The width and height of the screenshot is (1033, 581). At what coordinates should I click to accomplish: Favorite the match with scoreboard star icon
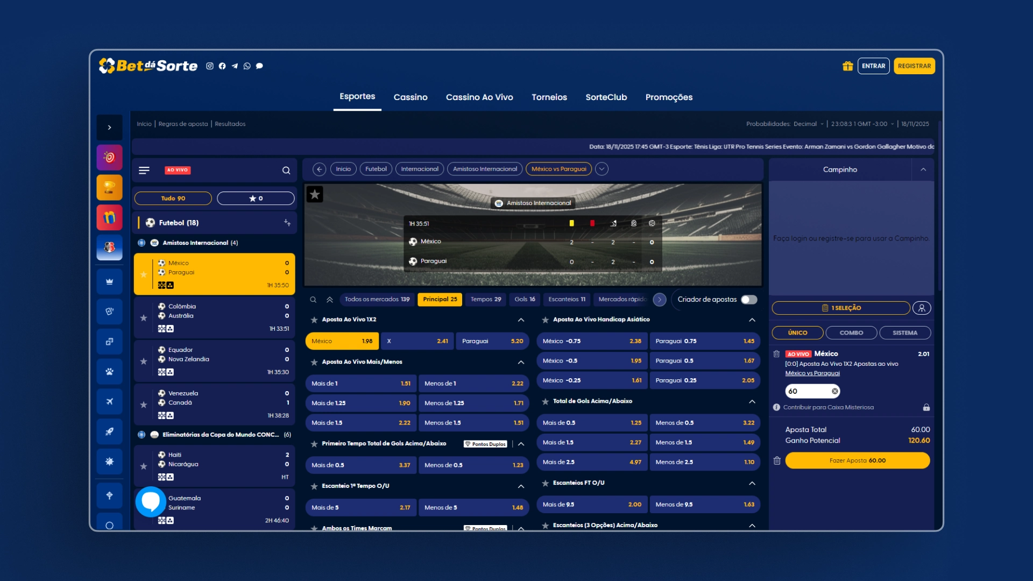click(x=315, y=194)
